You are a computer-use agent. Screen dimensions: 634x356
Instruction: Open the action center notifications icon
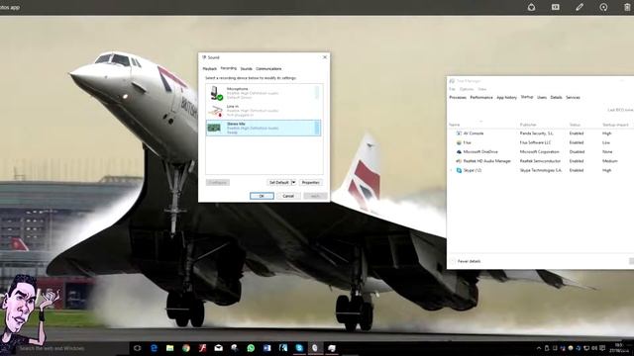click(x=602, y=348)
